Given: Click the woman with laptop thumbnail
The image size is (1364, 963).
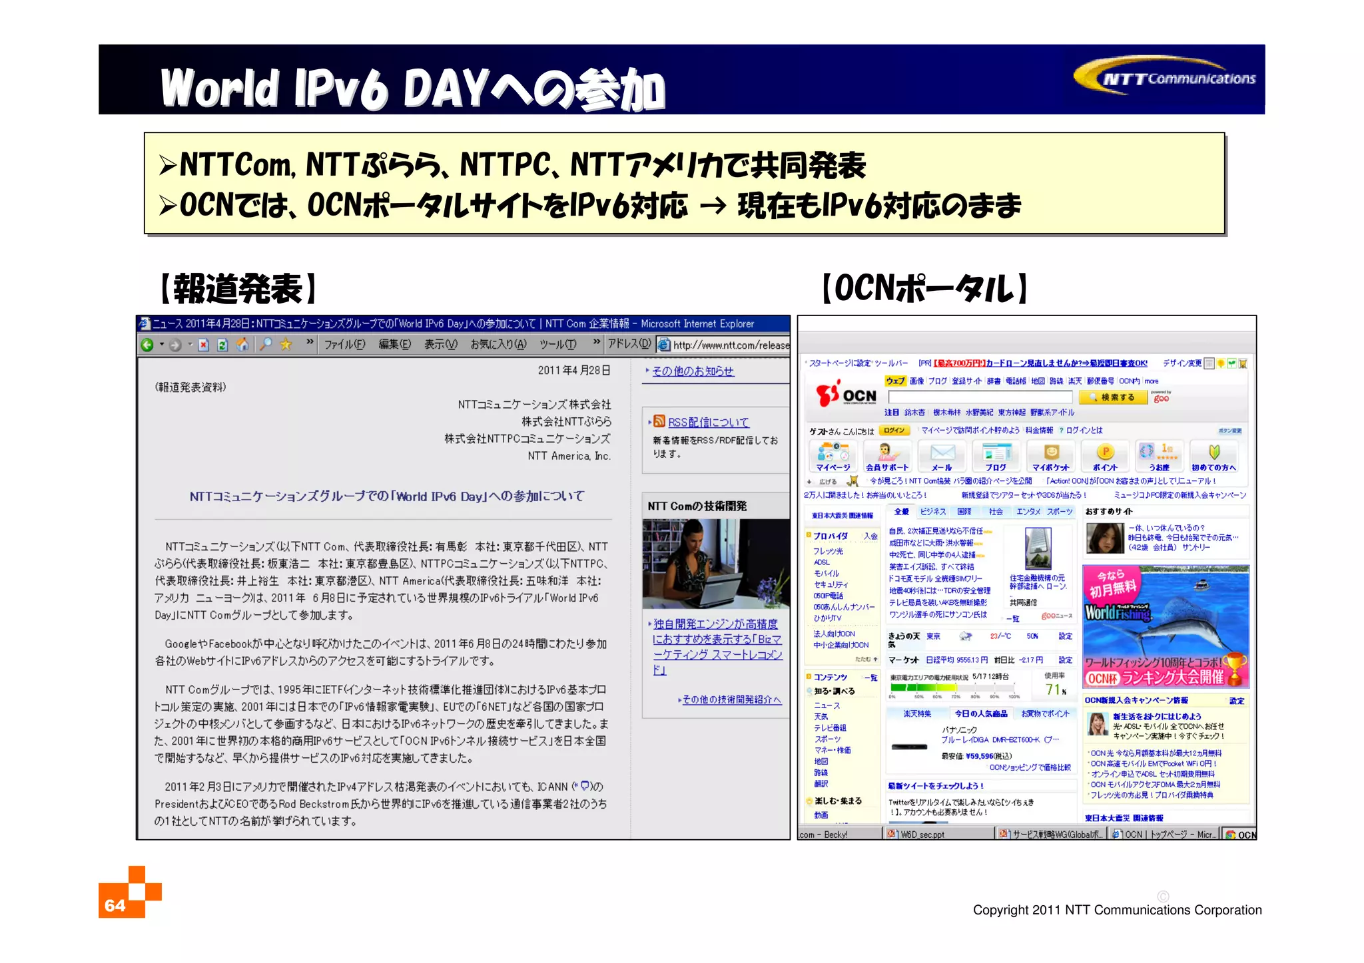Looking at the screenshot, I should coord(716,564).
